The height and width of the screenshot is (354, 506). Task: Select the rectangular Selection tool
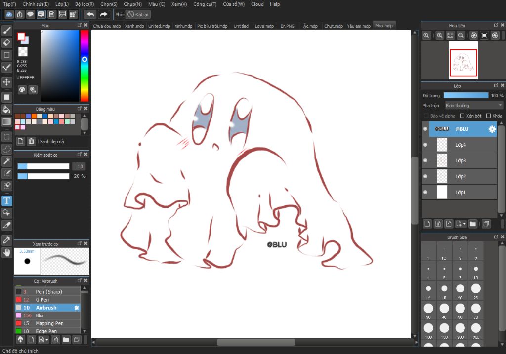coord(6,137)
